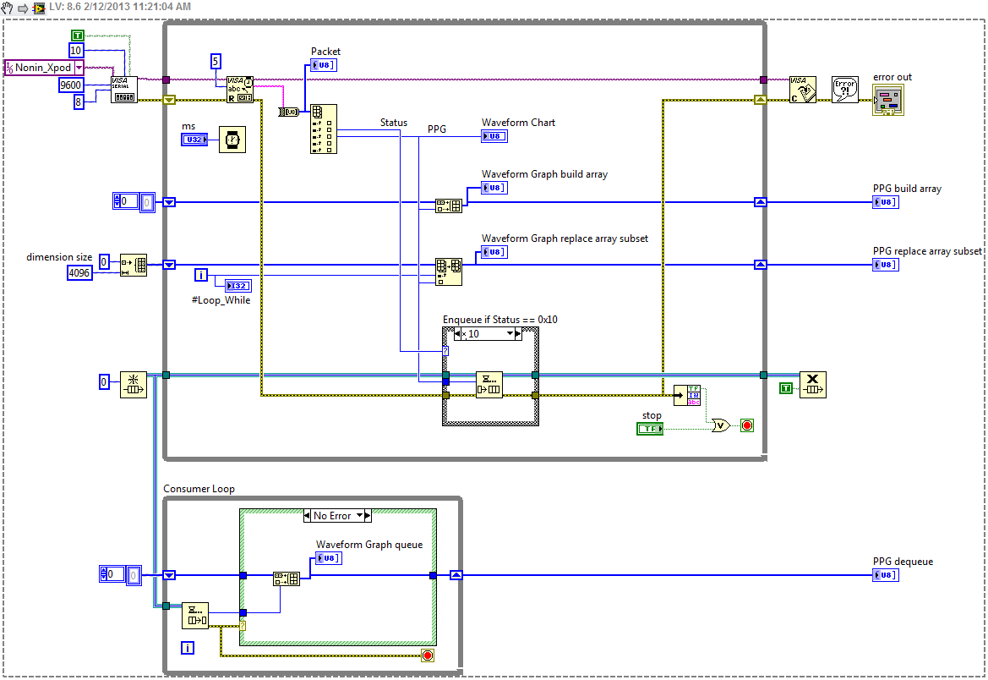Click the data bits constant 8
The width and height of the screenshot is (988, 680).
point(78,101)
